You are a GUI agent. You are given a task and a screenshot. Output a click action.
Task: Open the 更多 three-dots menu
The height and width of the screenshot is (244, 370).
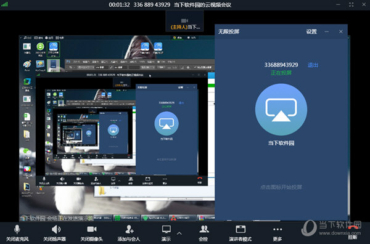(277, 233)
